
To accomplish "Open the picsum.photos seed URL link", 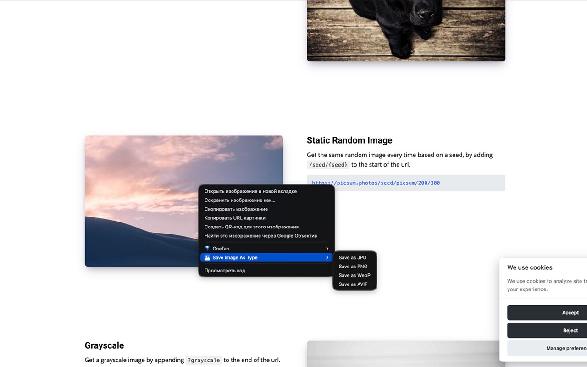I will pyautogui.click(x=376, y=183).
